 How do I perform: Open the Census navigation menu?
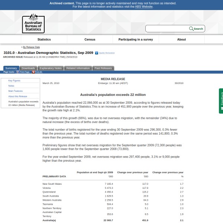pyautogui.click(x=90, y=39)
